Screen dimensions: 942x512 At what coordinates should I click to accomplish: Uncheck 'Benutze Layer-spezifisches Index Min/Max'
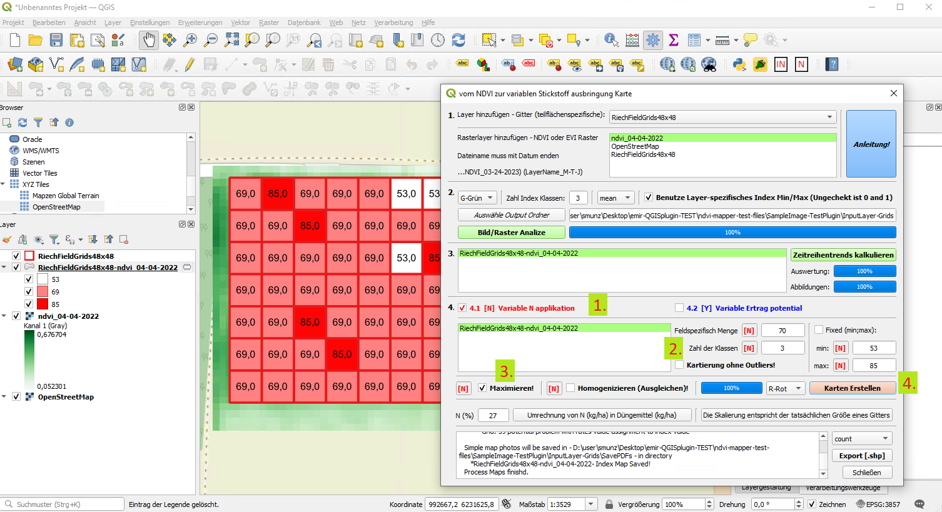[649, 197]
